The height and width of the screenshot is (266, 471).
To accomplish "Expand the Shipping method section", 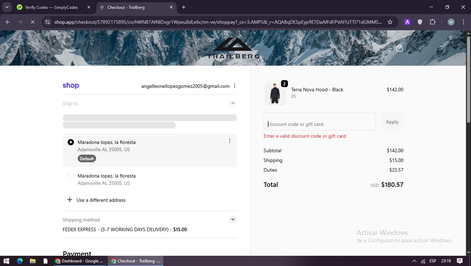I will tap(233, 220).
